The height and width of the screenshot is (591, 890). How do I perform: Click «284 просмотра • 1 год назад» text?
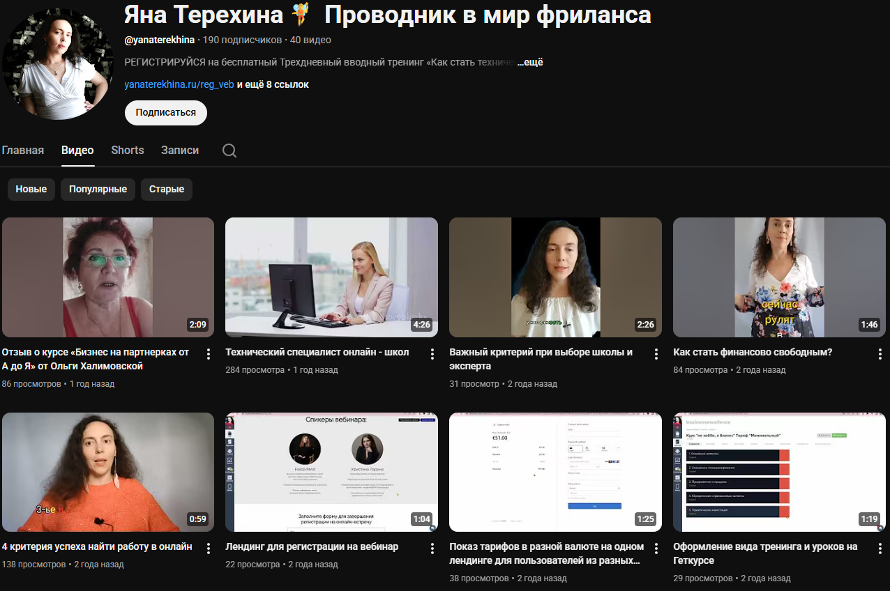[x=282, y=370]
